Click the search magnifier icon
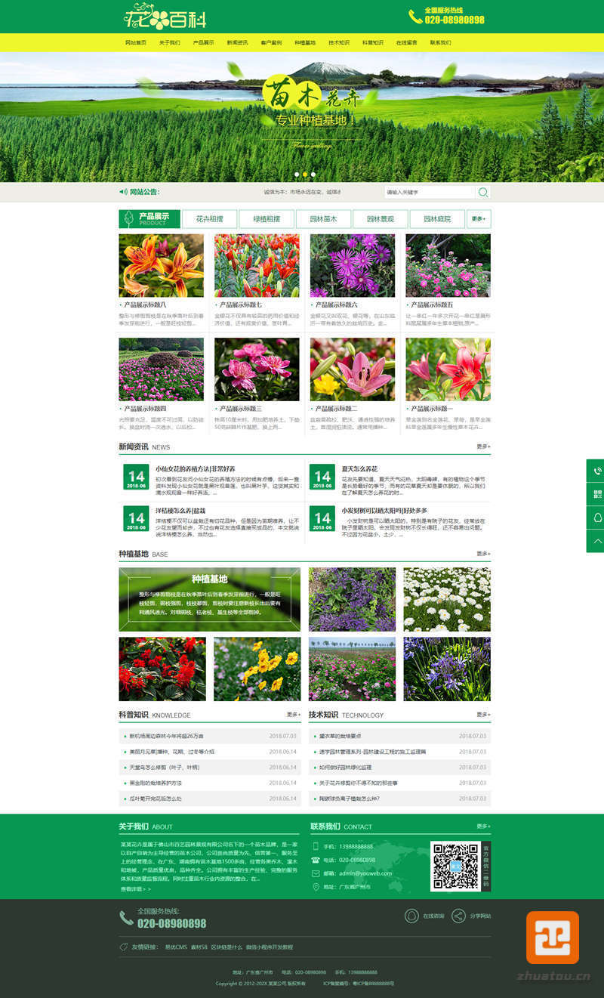604x998 pixels. point(483,193)
